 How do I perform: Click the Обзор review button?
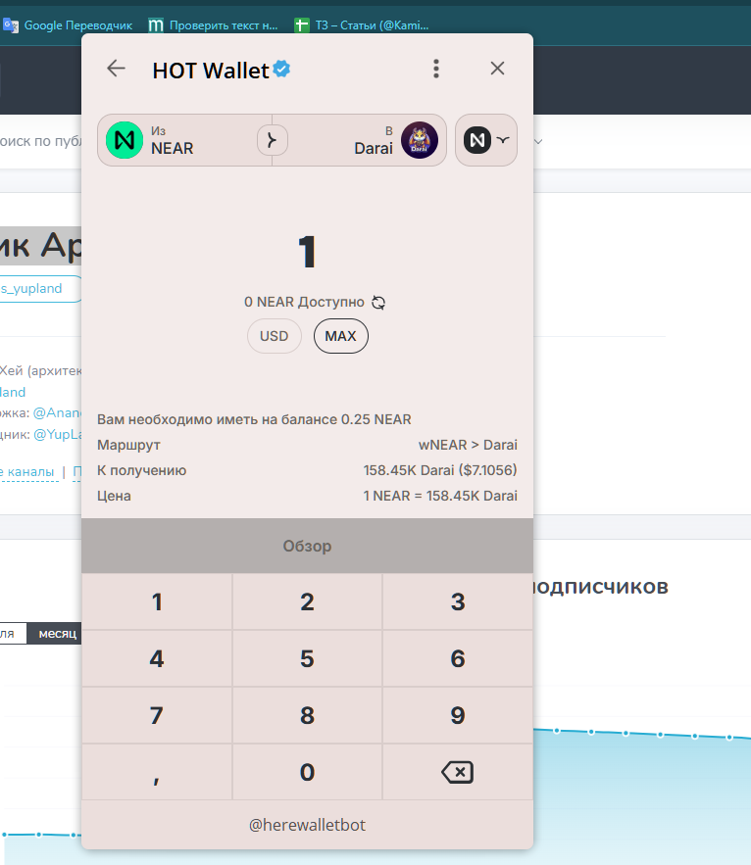coord(307,546)
